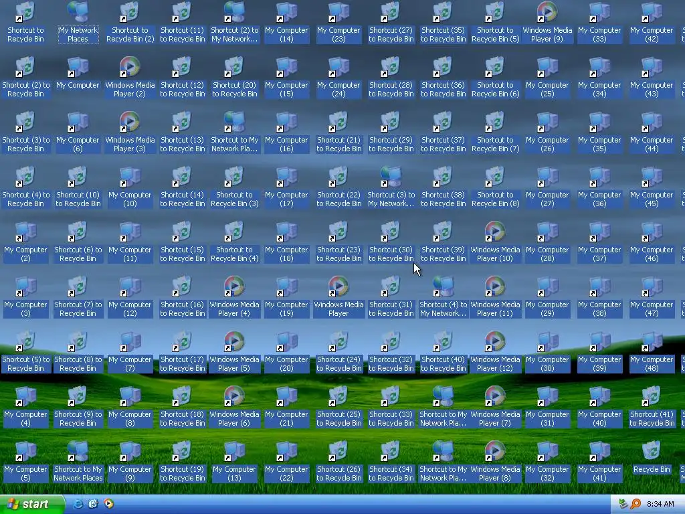Select Shortcut (40) to Recycle Bin
The height and width of the screenshot is (514, 685).
[443, 352]
